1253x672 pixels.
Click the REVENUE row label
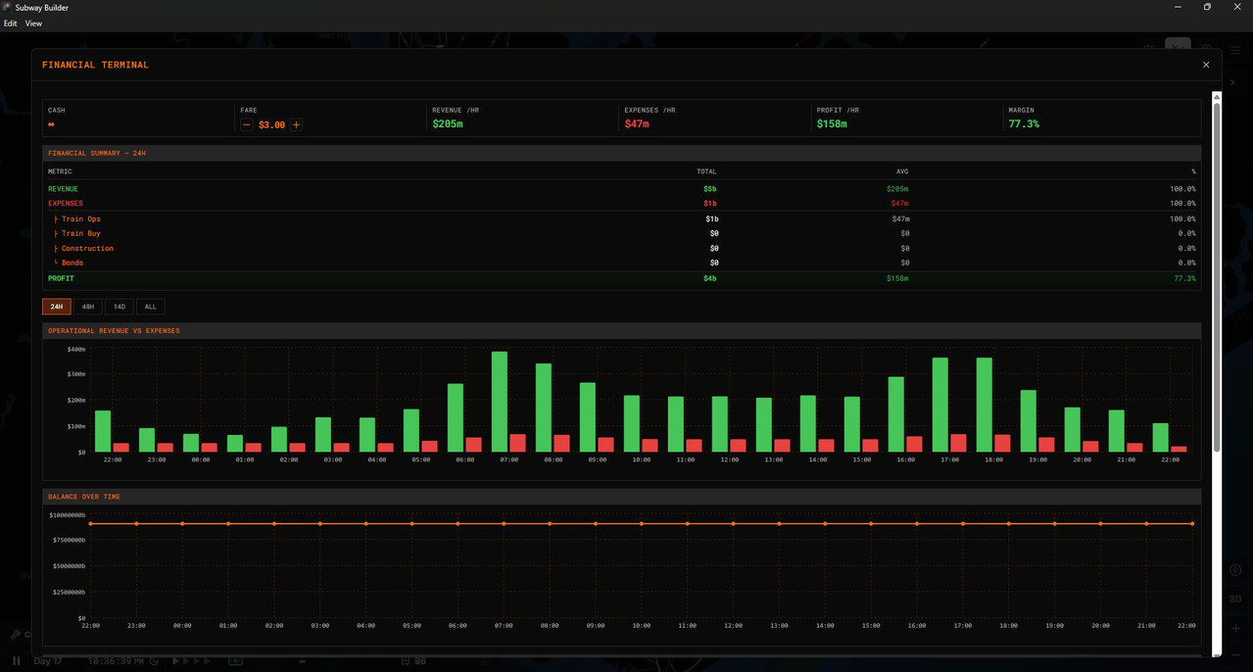(63, 189)
